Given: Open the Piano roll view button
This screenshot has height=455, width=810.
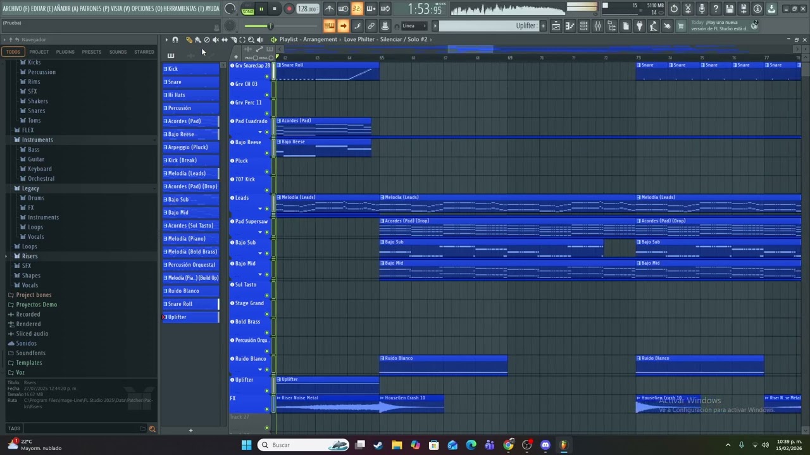Looking at the screenshot, I should [x=570, y=26].
